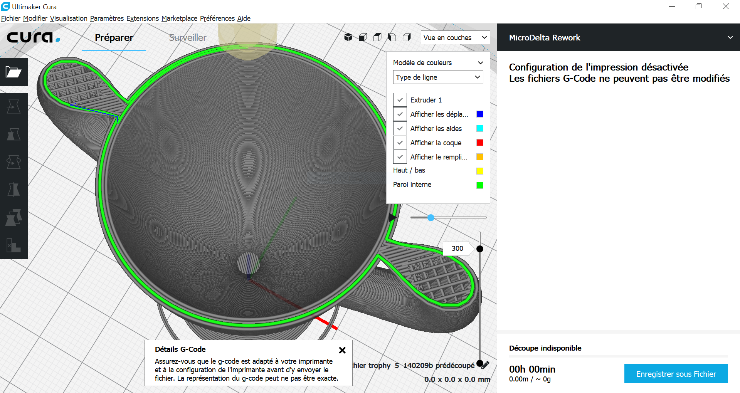Open the Vue en couches dropdown
The height and width of the screenshot is (393, 740).
coord(455,37)
